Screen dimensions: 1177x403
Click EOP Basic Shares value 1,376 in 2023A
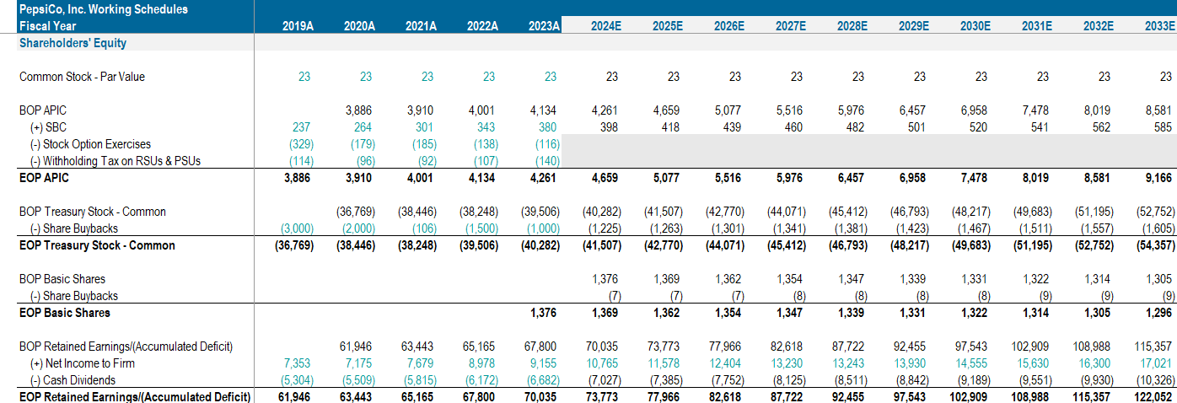[542, 313]
